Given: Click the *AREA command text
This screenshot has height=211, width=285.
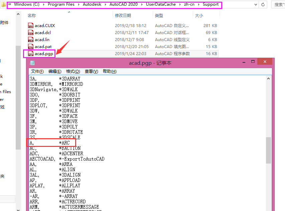Looking at the screenshot, I should [x=65, y=164].
